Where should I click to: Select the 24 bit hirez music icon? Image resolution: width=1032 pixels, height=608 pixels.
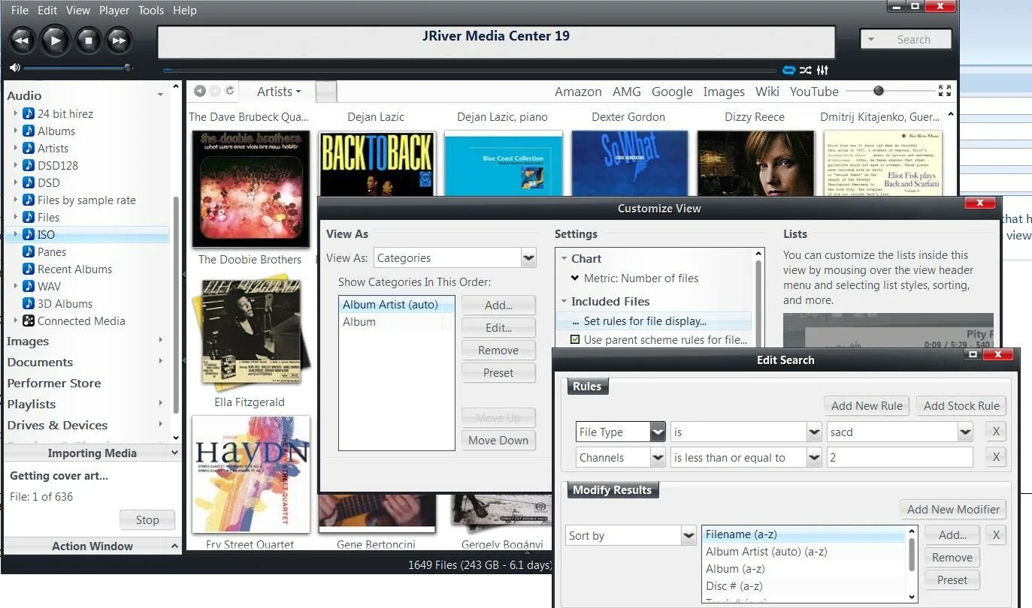tap(29, 113)
